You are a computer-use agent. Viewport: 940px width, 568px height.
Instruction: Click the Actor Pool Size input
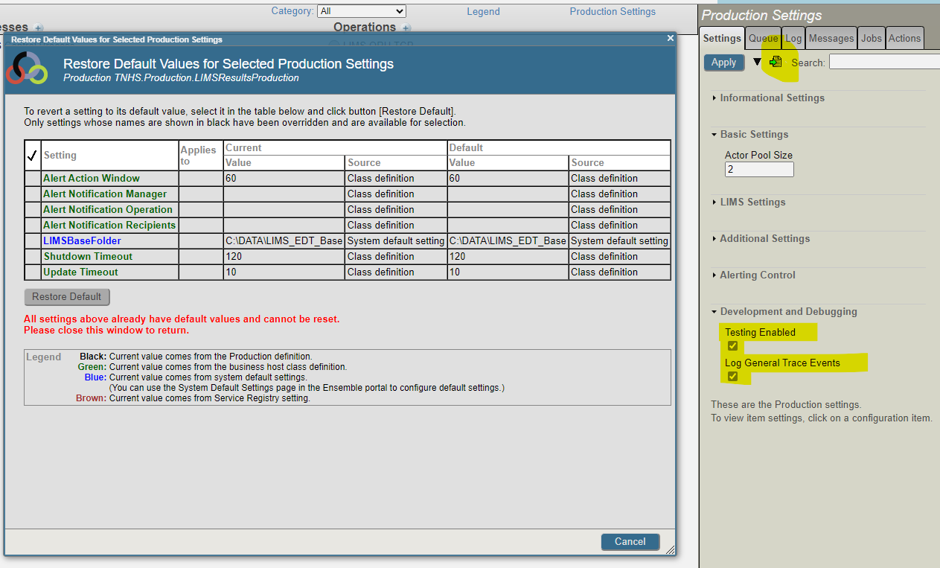point(759,169)
